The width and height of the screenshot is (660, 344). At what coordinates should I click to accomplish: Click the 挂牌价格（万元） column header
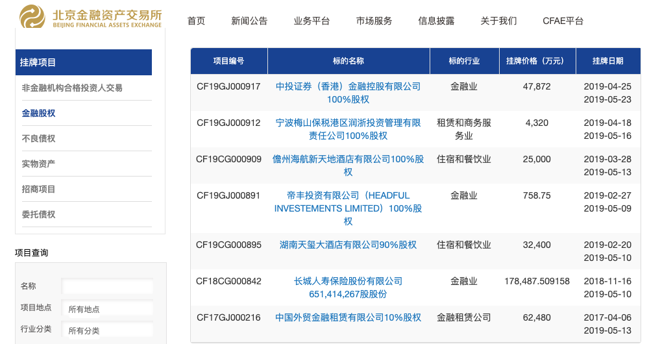pyautogui.click(x=537, y=61)
